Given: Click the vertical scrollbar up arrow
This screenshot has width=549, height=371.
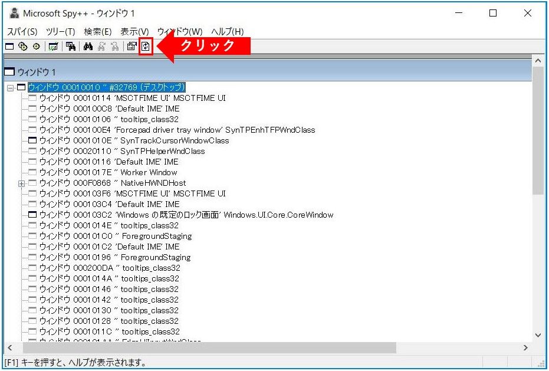Looking at the screenshot, I should coord(538,61).
